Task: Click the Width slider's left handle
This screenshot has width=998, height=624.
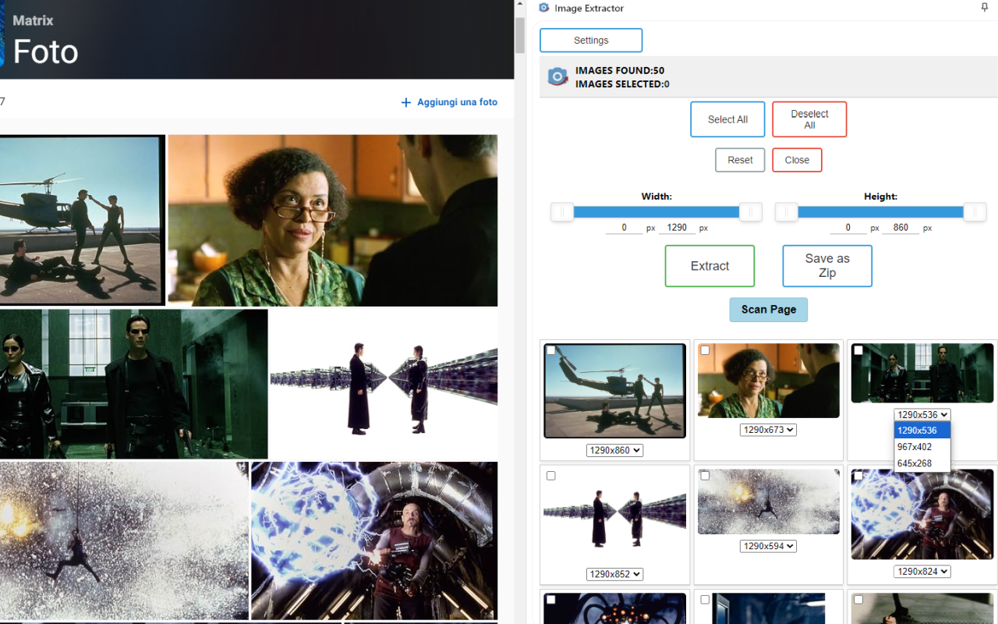Action: (x=562, y=212)
